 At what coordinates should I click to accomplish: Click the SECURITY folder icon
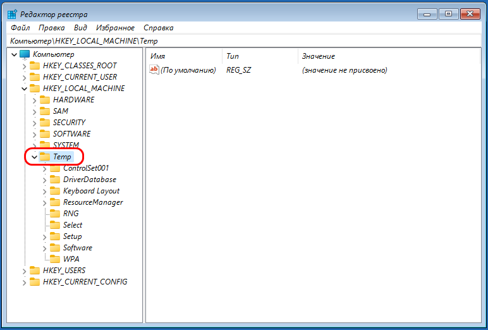[45, 123]
